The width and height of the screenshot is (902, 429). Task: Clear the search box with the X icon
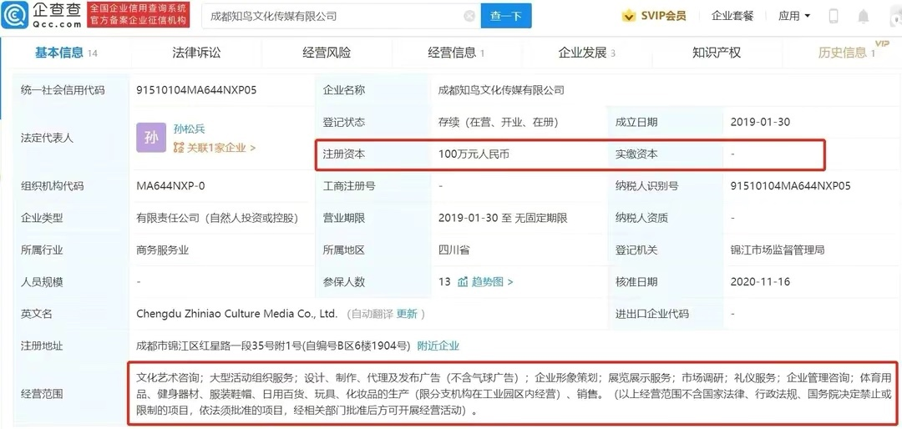tap(469, 16)
